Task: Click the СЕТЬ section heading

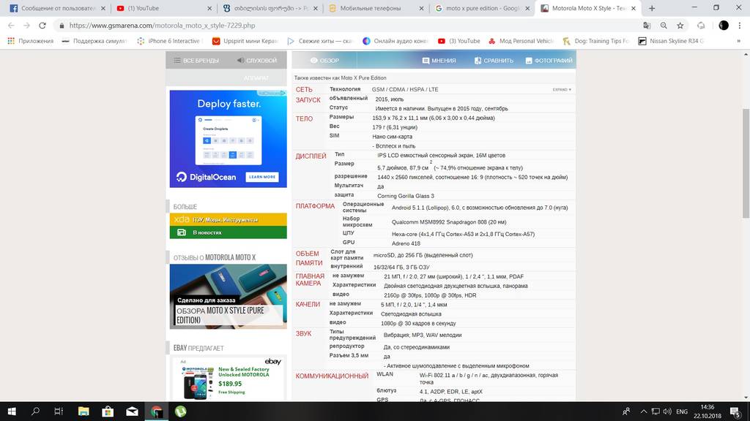Action: pyautogui.click(x=304, y=90)
